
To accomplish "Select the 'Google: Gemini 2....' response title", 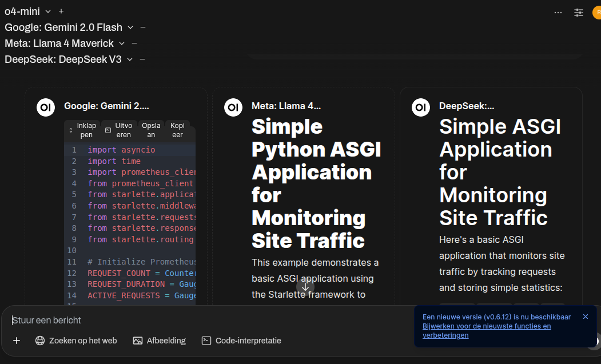I will click(x=106, y=106).
